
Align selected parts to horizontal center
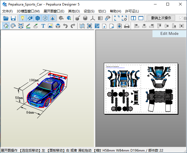tap(144, 26)
